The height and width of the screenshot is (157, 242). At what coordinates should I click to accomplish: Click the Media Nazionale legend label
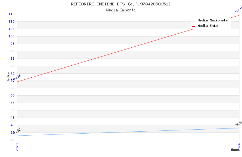212,20
